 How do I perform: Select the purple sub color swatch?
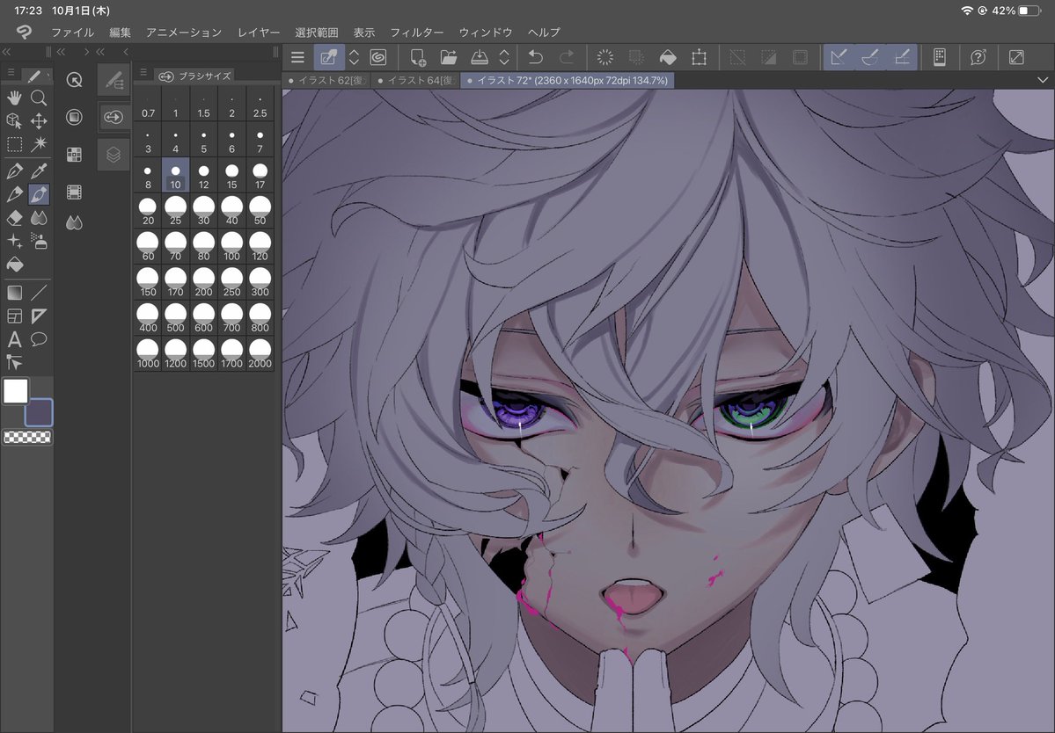pos(39,412)
